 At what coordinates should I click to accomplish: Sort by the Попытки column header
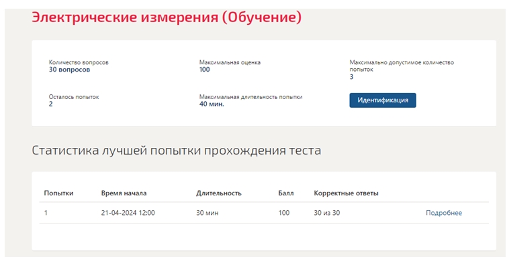pyautogui.click(x=58, y=193)
